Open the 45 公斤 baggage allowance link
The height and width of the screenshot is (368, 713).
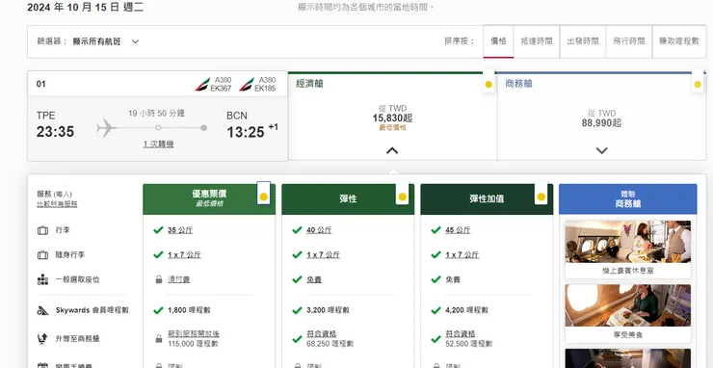click(x=458, y=230)
